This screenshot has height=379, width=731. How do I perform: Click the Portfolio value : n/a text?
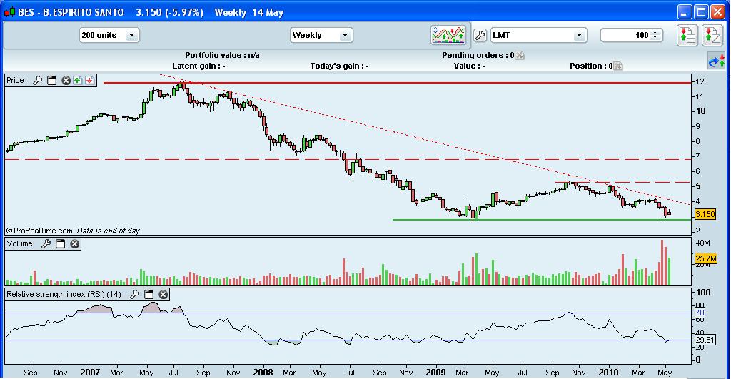tap(222, 55)
